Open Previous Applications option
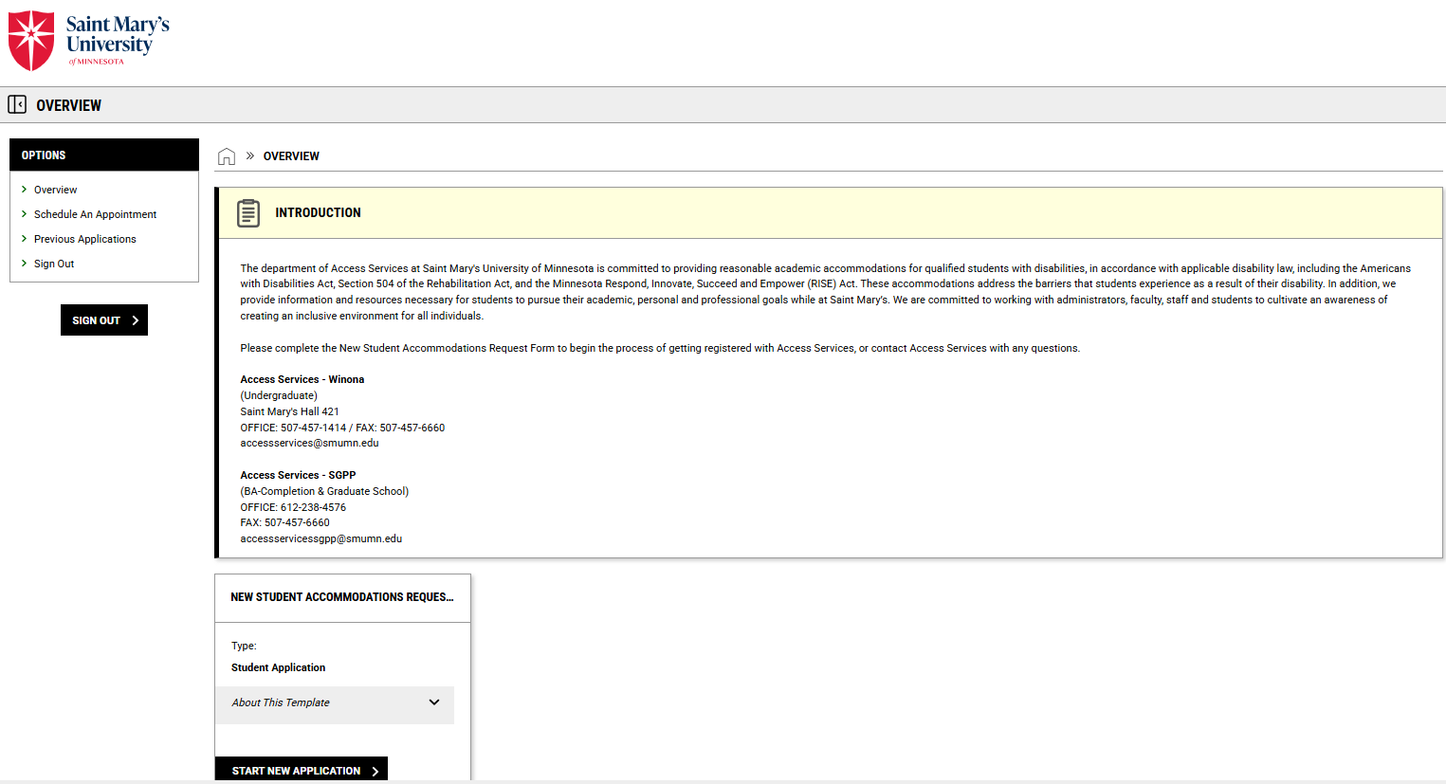 (85, 239)
